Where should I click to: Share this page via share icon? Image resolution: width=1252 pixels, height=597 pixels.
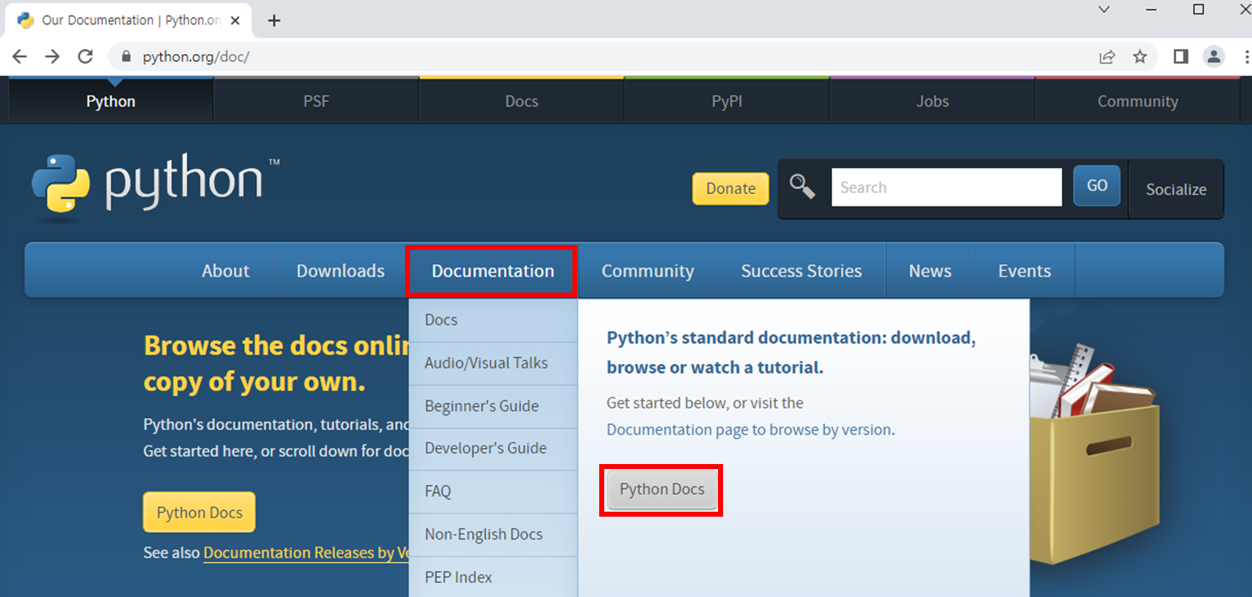1107,57
